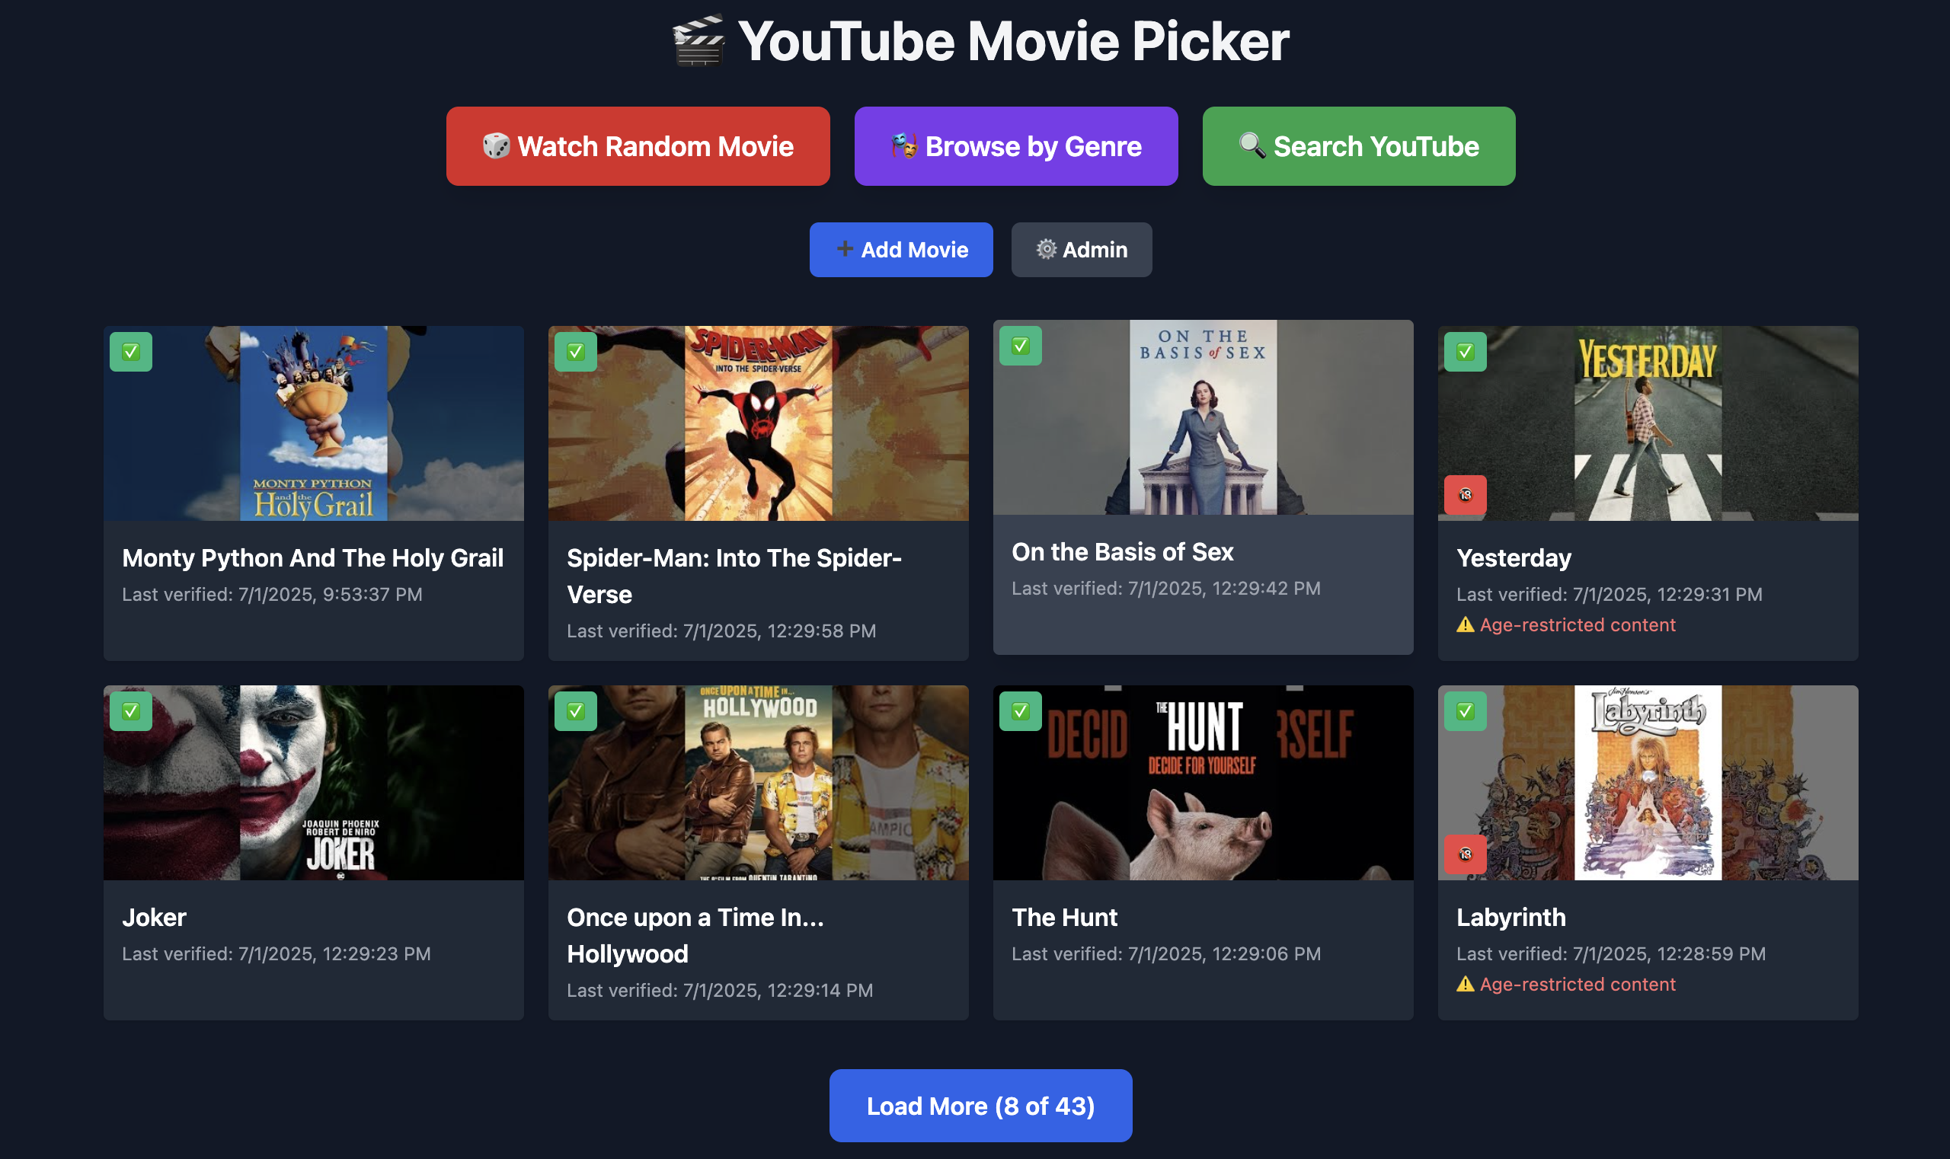Click 'Last verified: 7/1/2025, 12:29:23 PM'
Screen dimensions: 1950x1159
coord(276,953)
